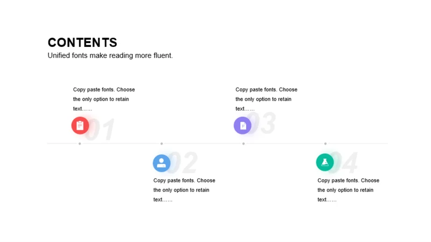Click the text block above purple document icon
The height and width of the screenshot is (242, 431).
click(x=266, y=99)
